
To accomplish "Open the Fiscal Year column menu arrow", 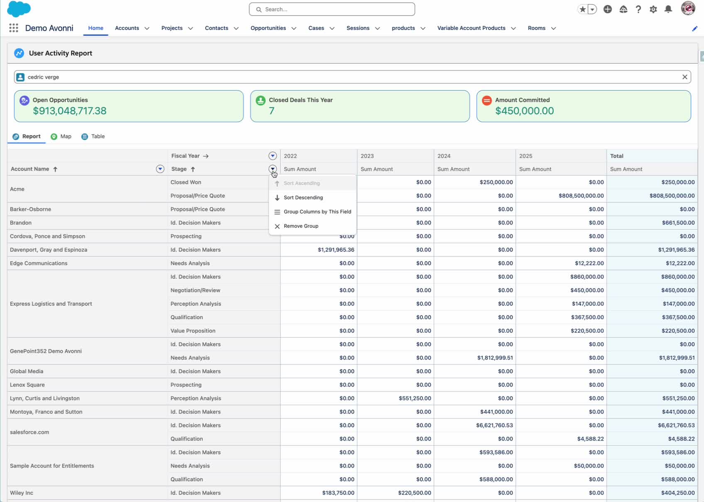I will pos(273,156).
